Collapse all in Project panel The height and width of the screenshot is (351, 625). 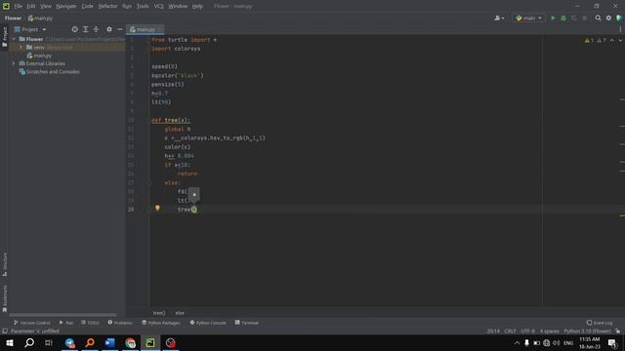[x=96, y=29]
